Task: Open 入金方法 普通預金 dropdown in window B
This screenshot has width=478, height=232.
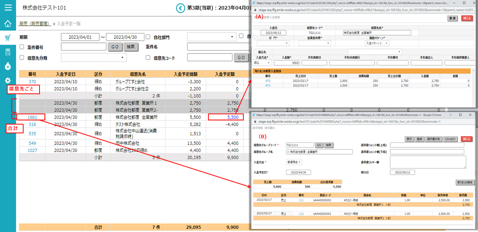Action: point(294,162)
